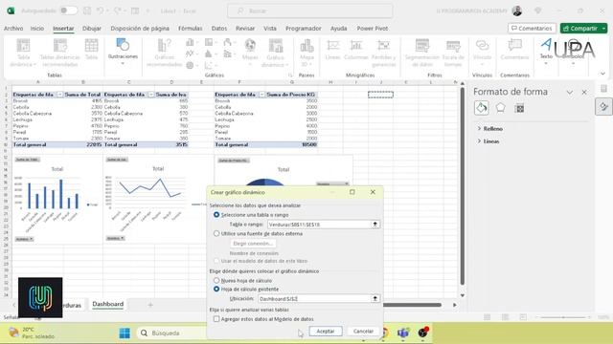Image resolution: width=613 pixels, height=344 pixels.
Task: Select Fill & Line icon in Formato de forma
Action: (481, 108)
